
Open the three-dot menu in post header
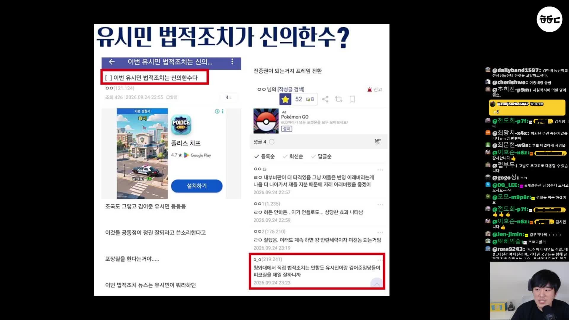click(232, 62)
